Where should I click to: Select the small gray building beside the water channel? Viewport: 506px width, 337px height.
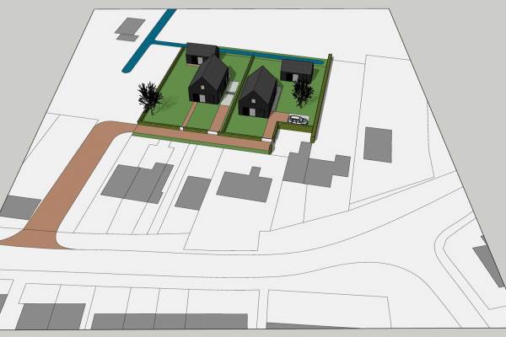coord(128,28)
